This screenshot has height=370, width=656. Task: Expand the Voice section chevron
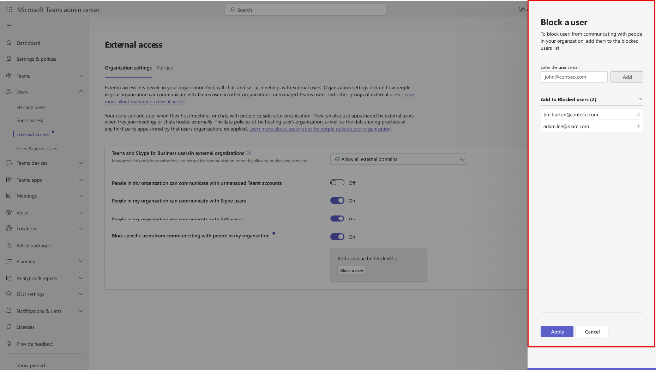click(x=81, y=213)
